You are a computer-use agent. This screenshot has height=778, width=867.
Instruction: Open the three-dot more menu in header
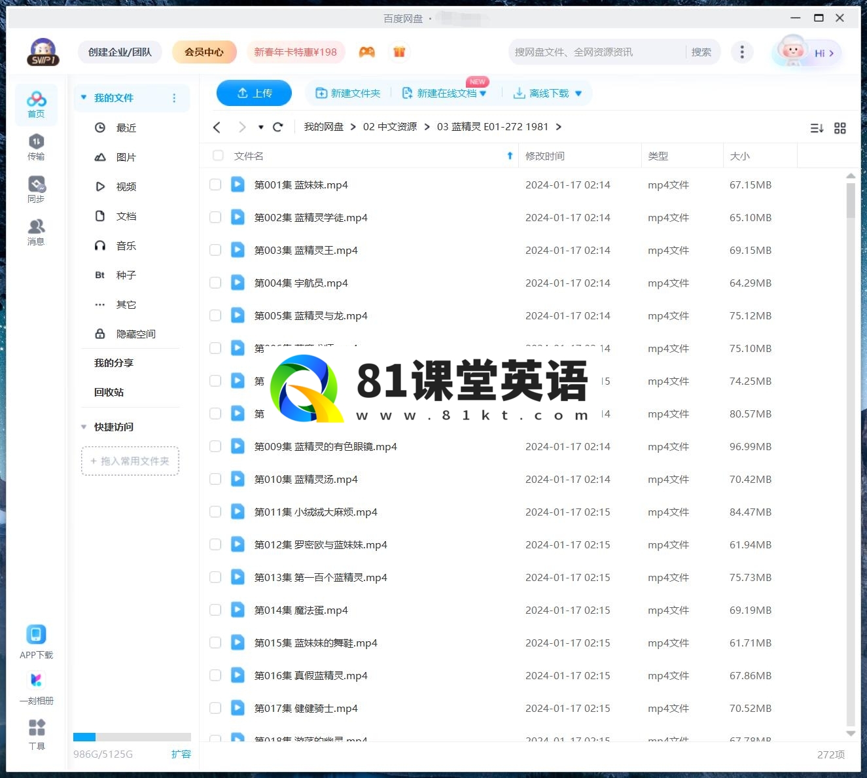click(741, 52)
